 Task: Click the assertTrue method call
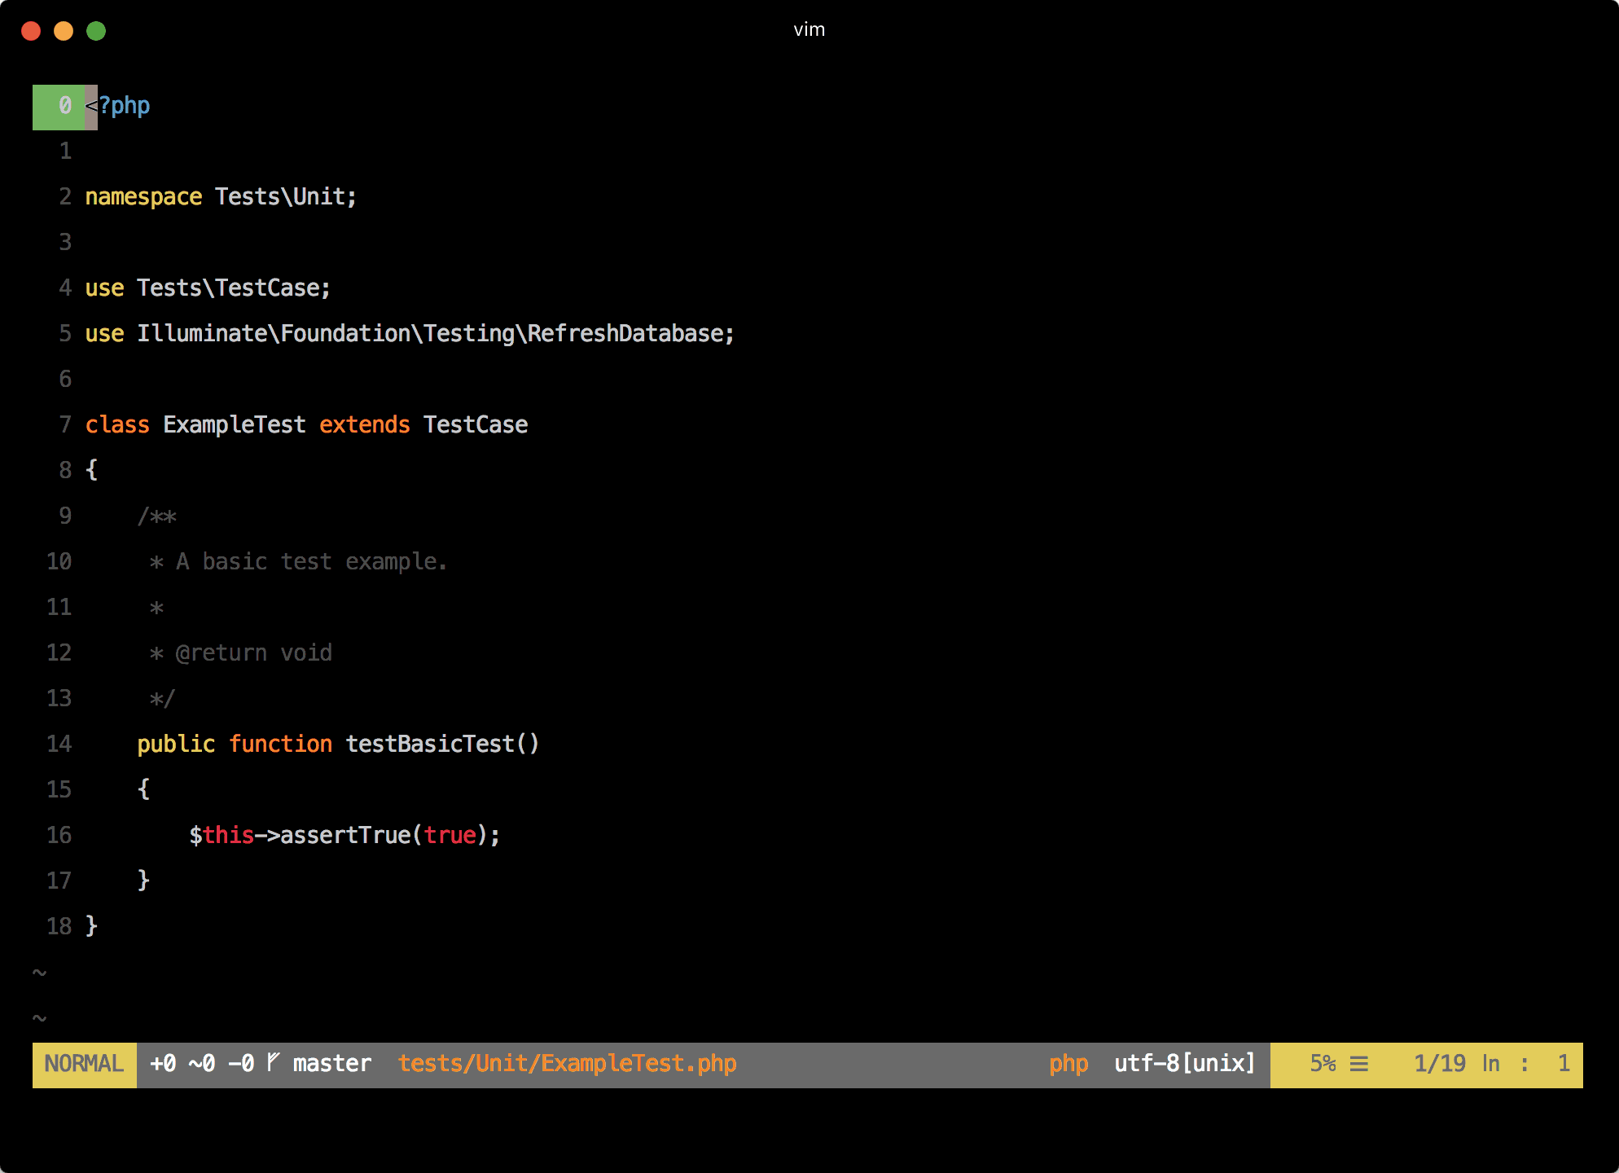coord(345,836)
